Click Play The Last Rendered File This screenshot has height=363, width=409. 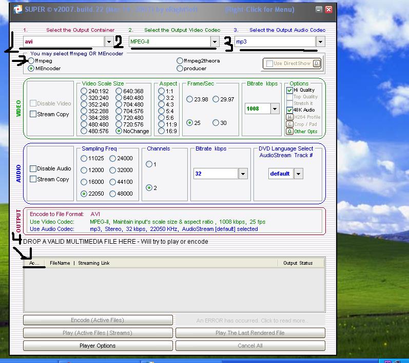(x=250, y=333)
